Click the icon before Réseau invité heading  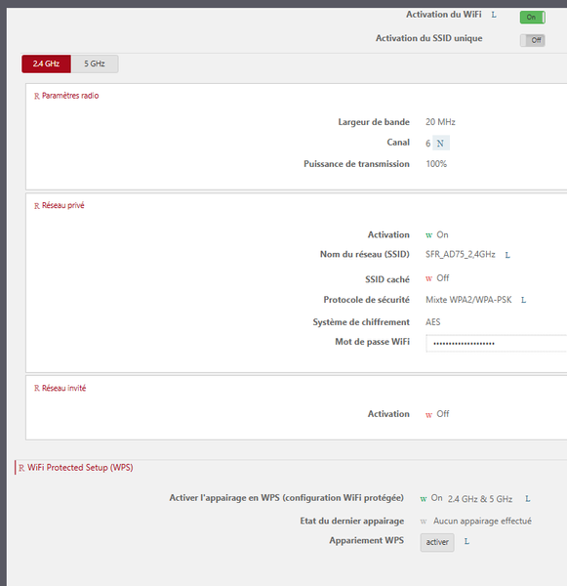click(37, 389)
